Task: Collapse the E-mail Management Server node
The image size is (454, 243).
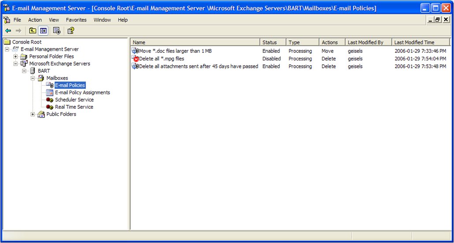Action: (7, 49)
